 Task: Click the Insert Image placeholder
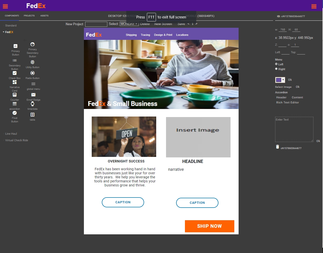[198, 137]
